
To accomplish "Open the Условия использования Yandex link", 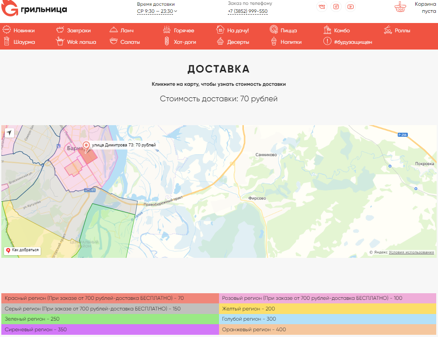I will click(411, 252).
